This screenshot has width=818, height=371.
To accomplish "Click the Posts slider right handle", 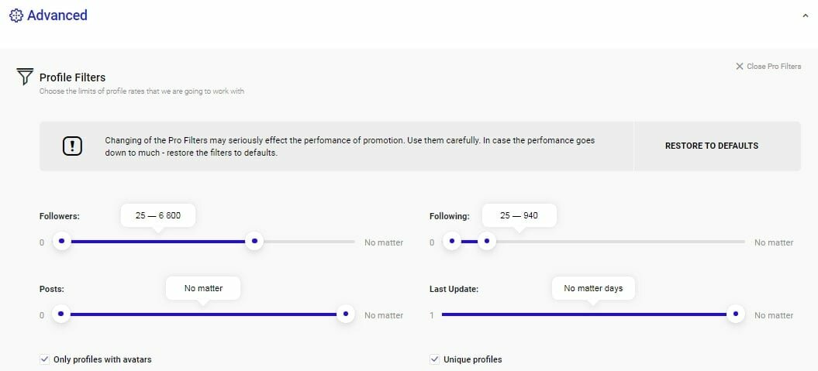I will [346, 314].
